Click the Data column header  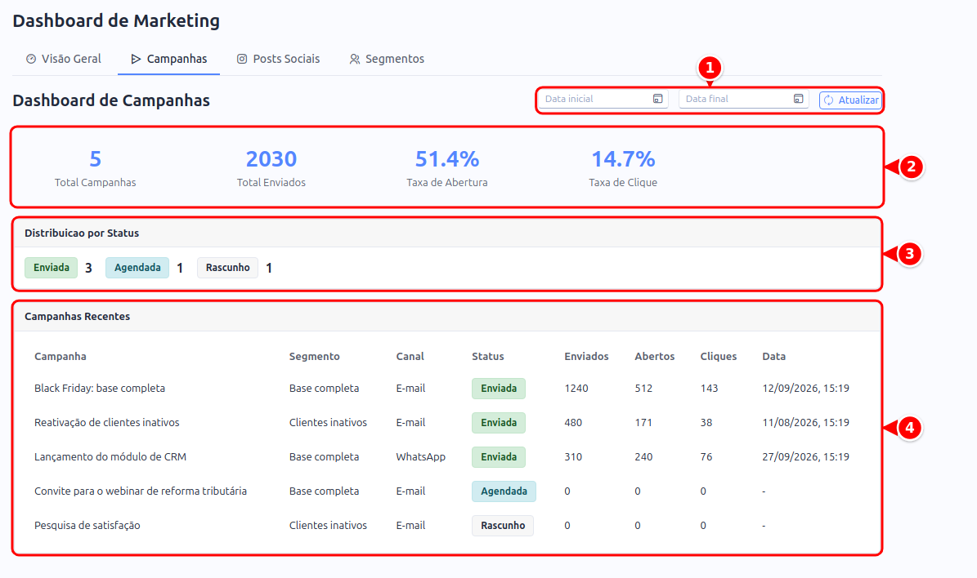774,357
